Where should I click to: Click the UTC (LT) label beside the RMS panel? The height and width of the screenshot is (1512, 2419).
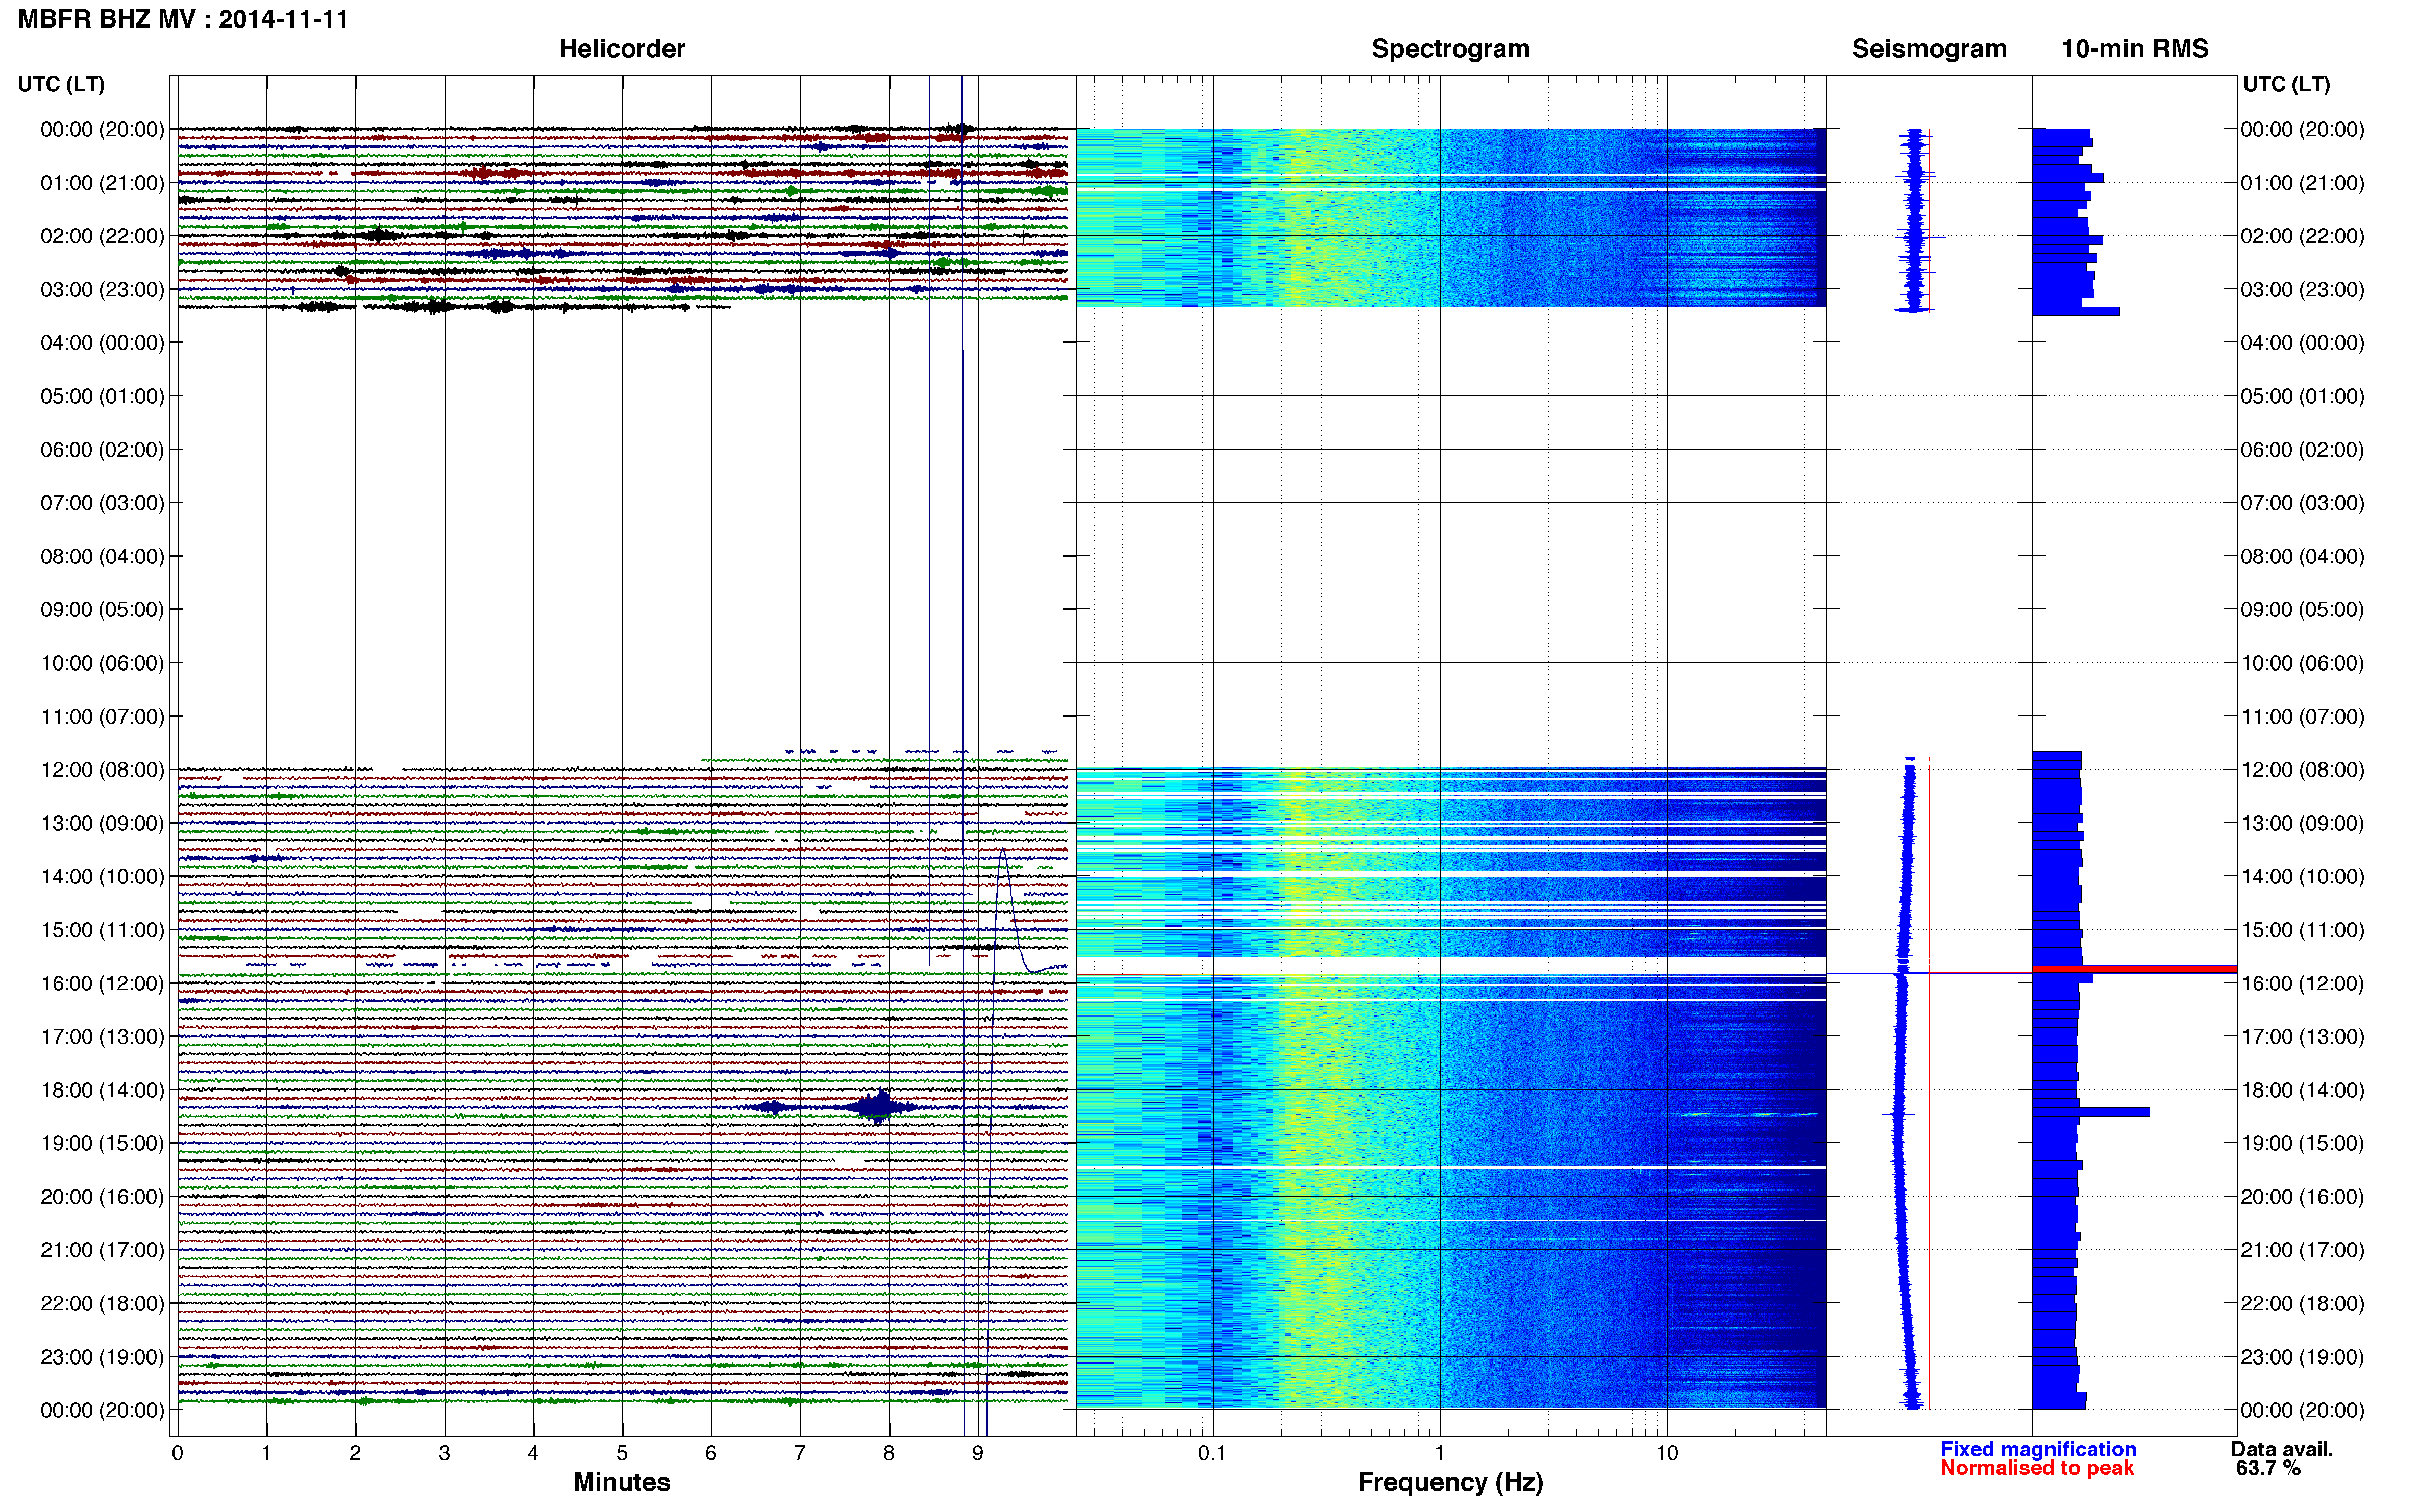pos(2286,84)
